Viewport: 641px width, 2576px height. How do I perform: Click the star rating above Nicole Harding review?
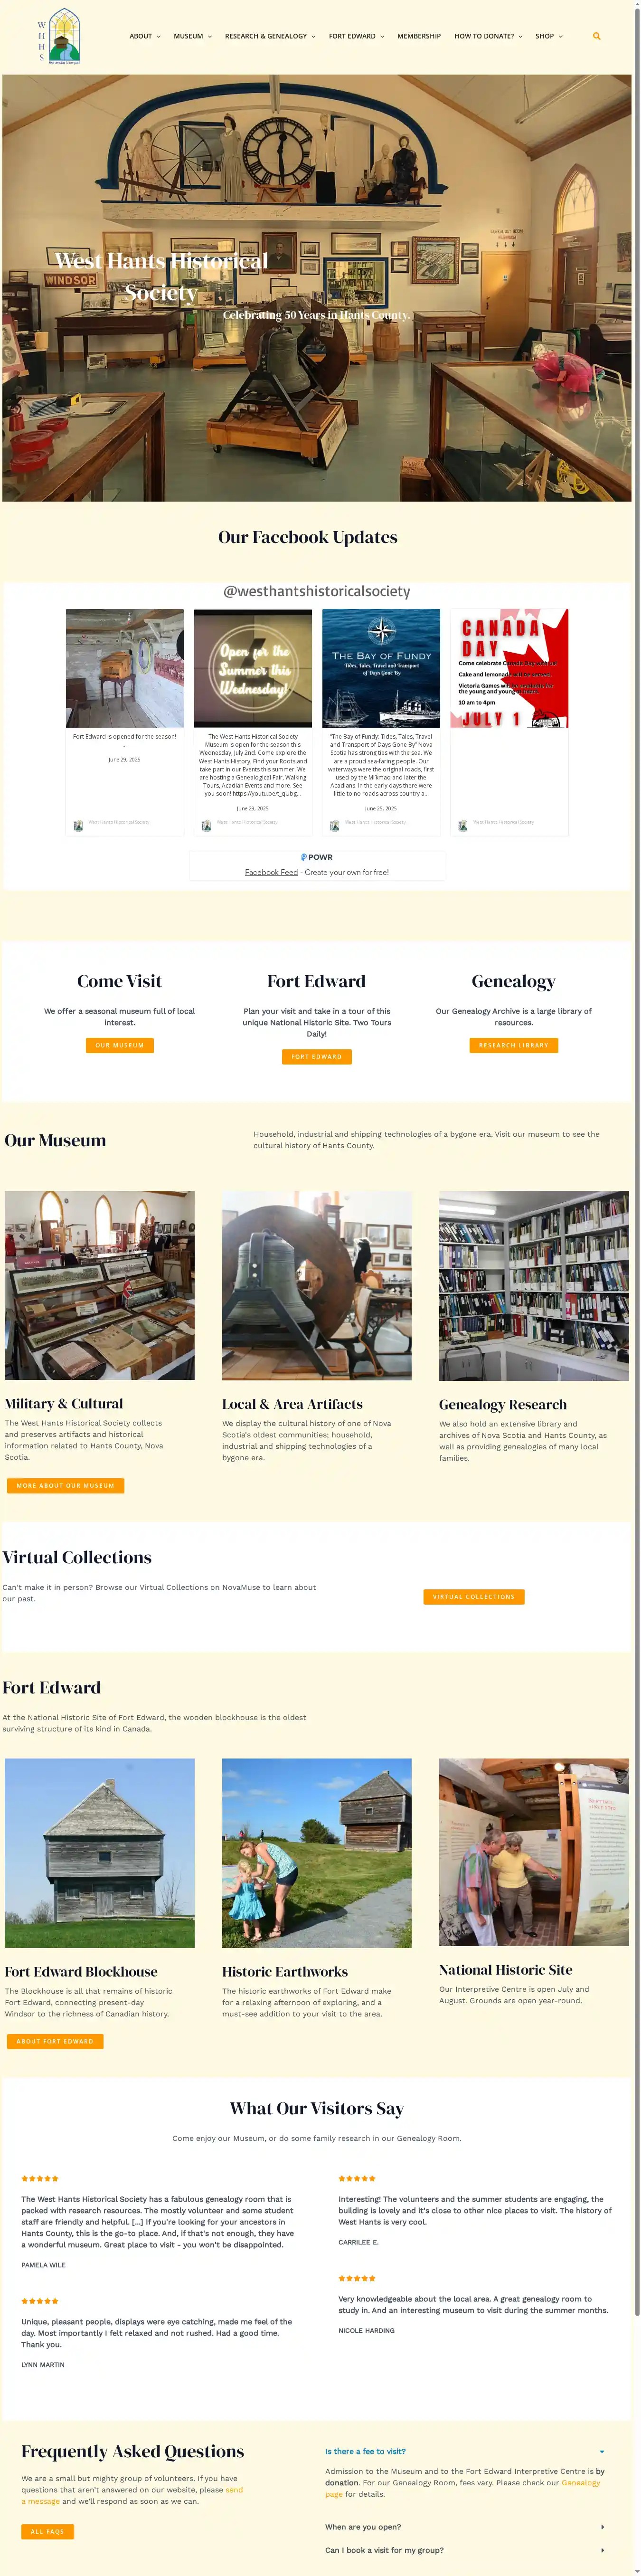(x=357, y=2278)
